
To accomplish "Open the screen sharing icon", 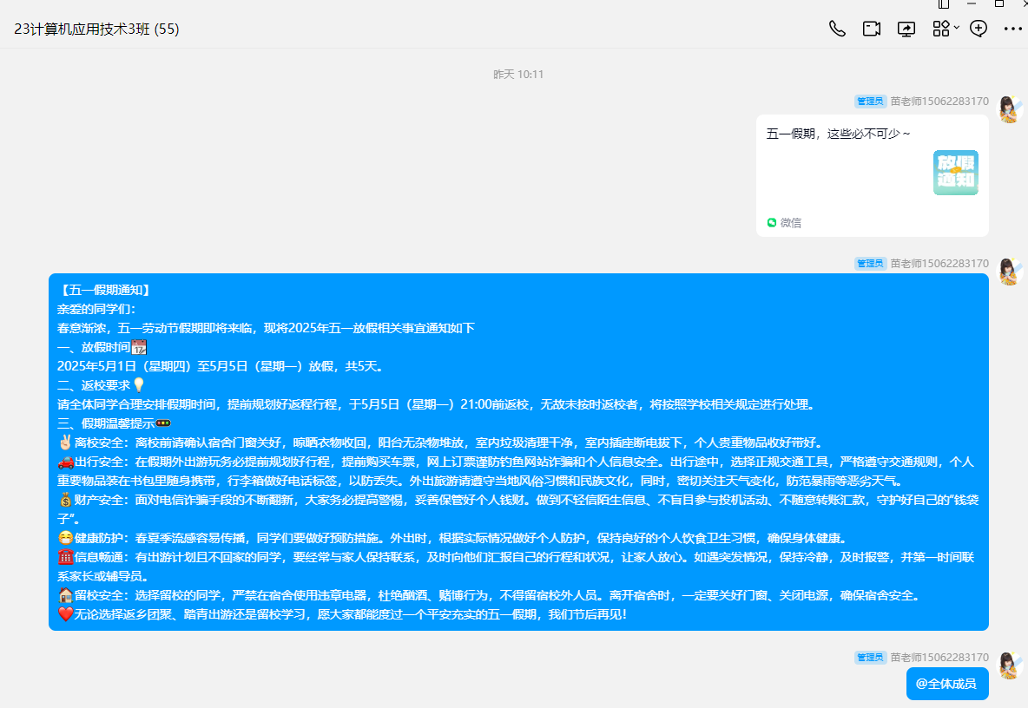I will [x=906, y=29].
